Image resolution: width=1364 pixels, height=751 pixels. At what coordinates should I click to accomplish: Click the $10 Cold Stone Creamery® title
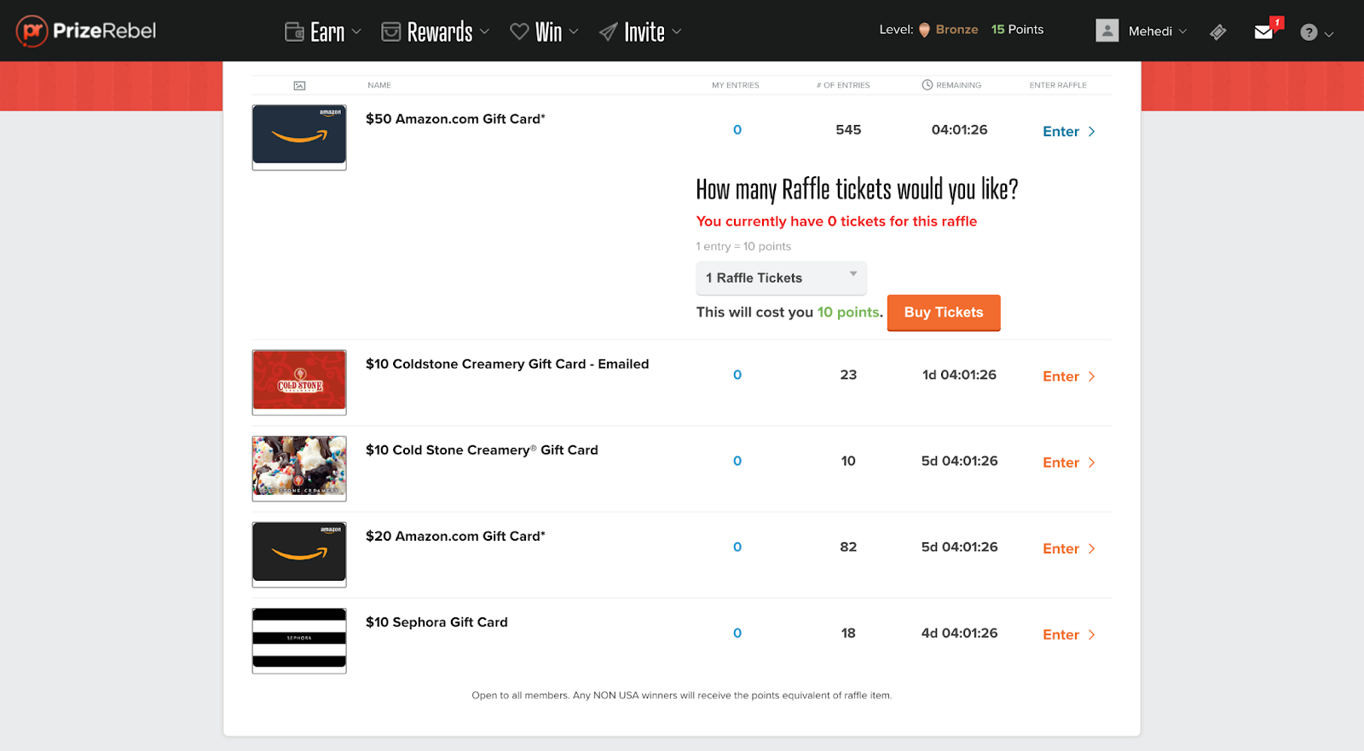tap(482, 450)
